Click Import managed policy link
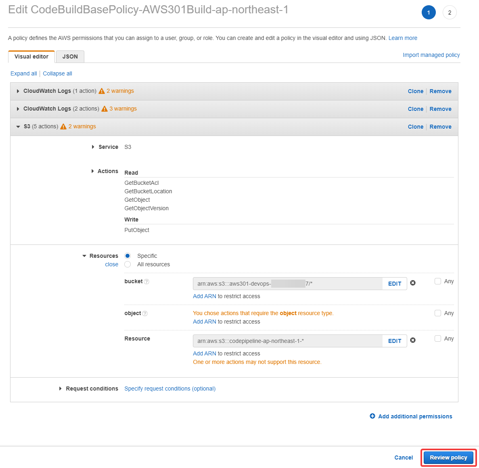The width and height of the screenshot is (479, 468). coord(431,55)
